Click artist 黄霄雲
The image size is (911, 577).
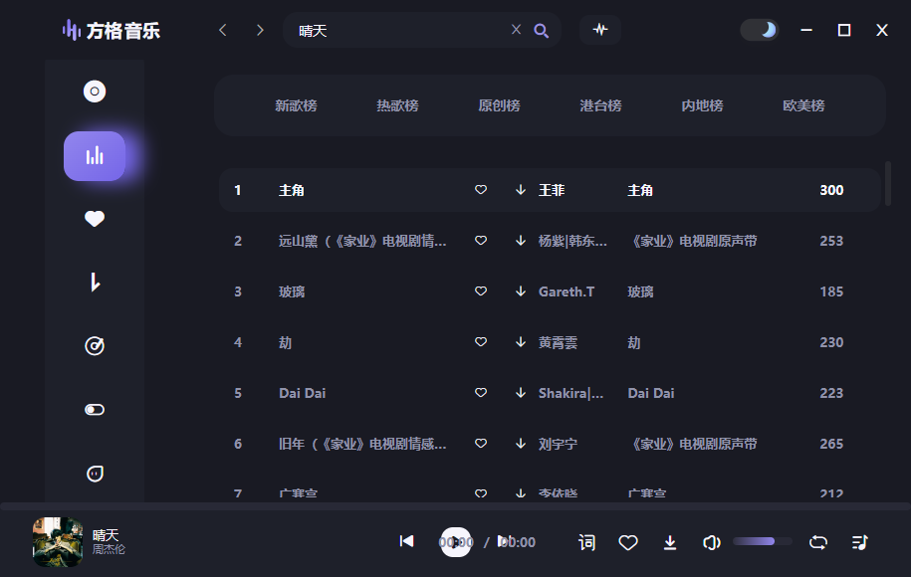click(558, 342)
